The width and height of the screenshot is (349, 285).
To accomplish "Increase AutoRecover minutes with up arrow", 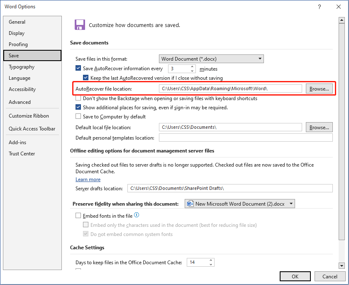I will click(192, 66).
